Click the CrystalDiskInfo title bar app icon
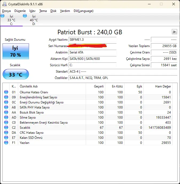The image size is (180, 184). tap(5, 4)
